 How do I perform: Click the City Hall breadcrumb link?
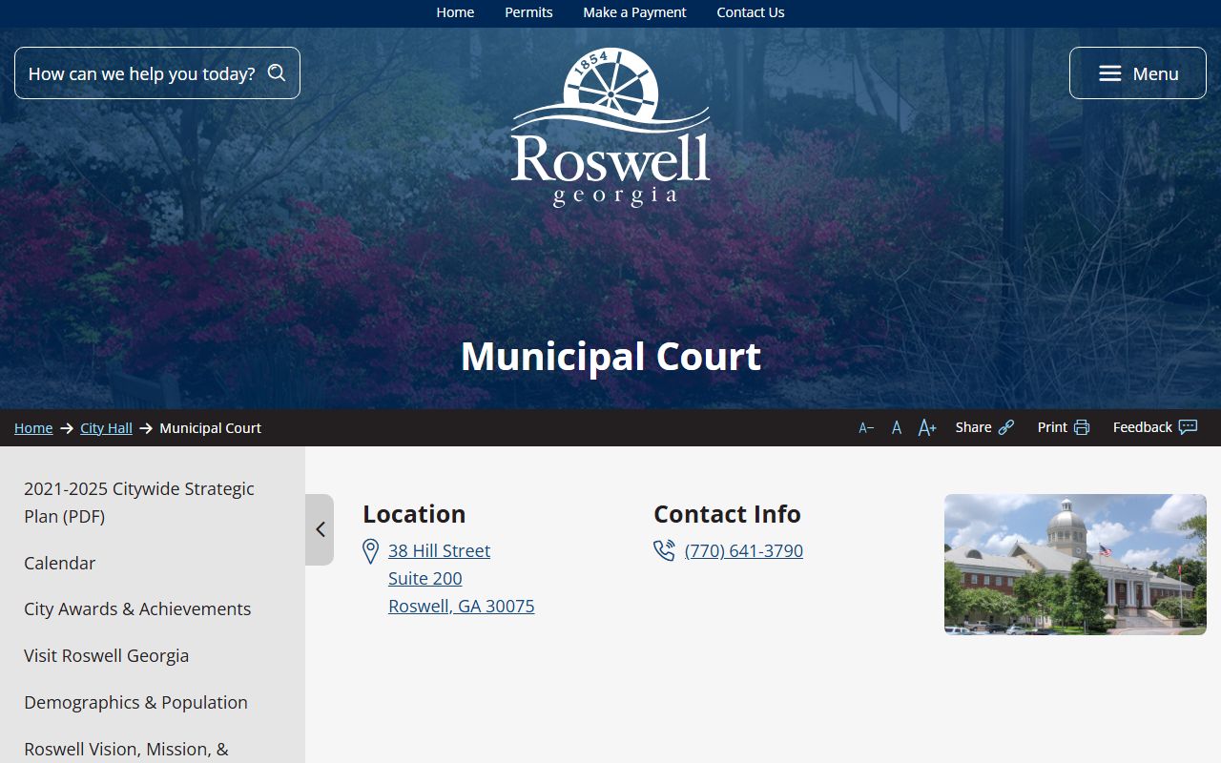click(106, 428)
